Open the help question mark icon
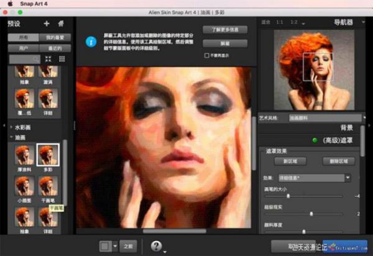The image size is (373, 256). 157,246
